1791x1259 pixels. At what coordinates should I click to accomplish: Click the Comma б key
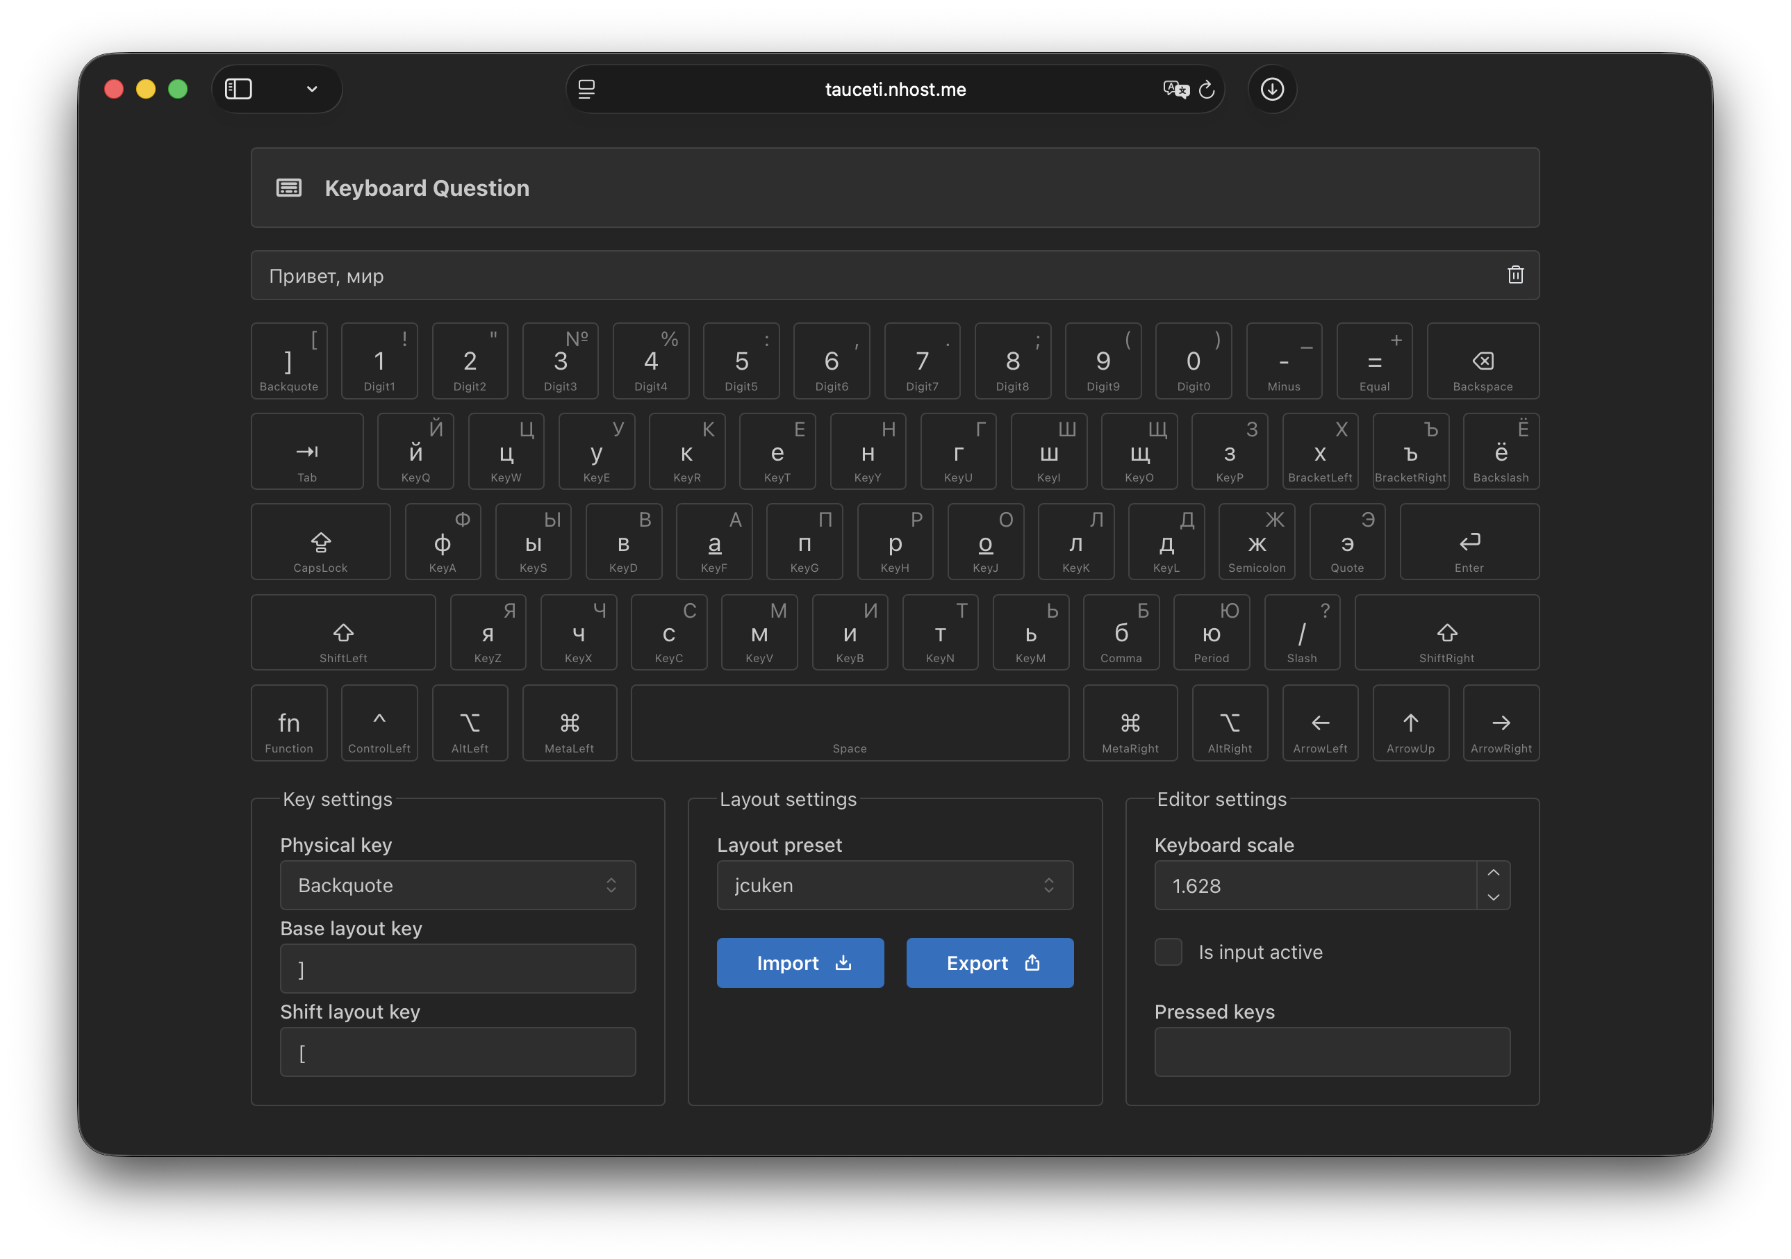click(1121, 632)
